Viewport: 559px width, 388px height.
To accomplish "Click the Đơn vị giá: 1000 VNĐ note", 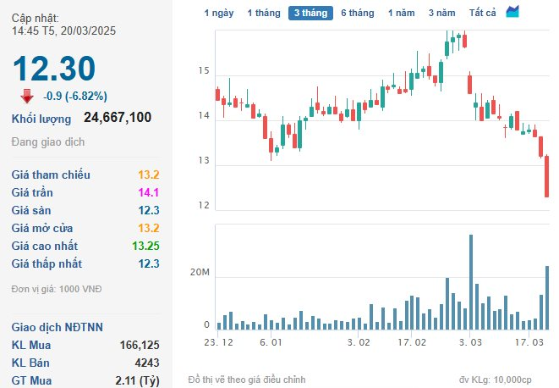I will 57,289.
